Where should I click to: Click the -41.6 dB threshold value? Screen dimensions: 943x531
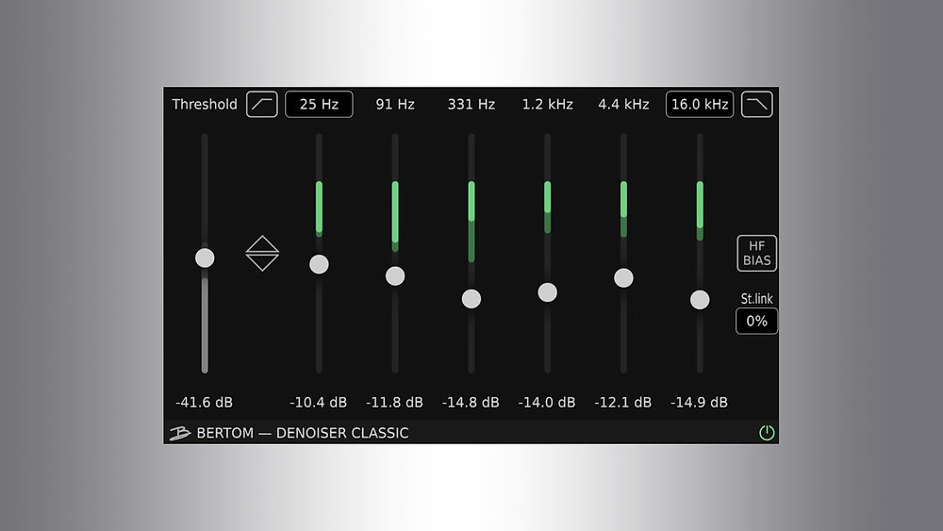[204, 403]
